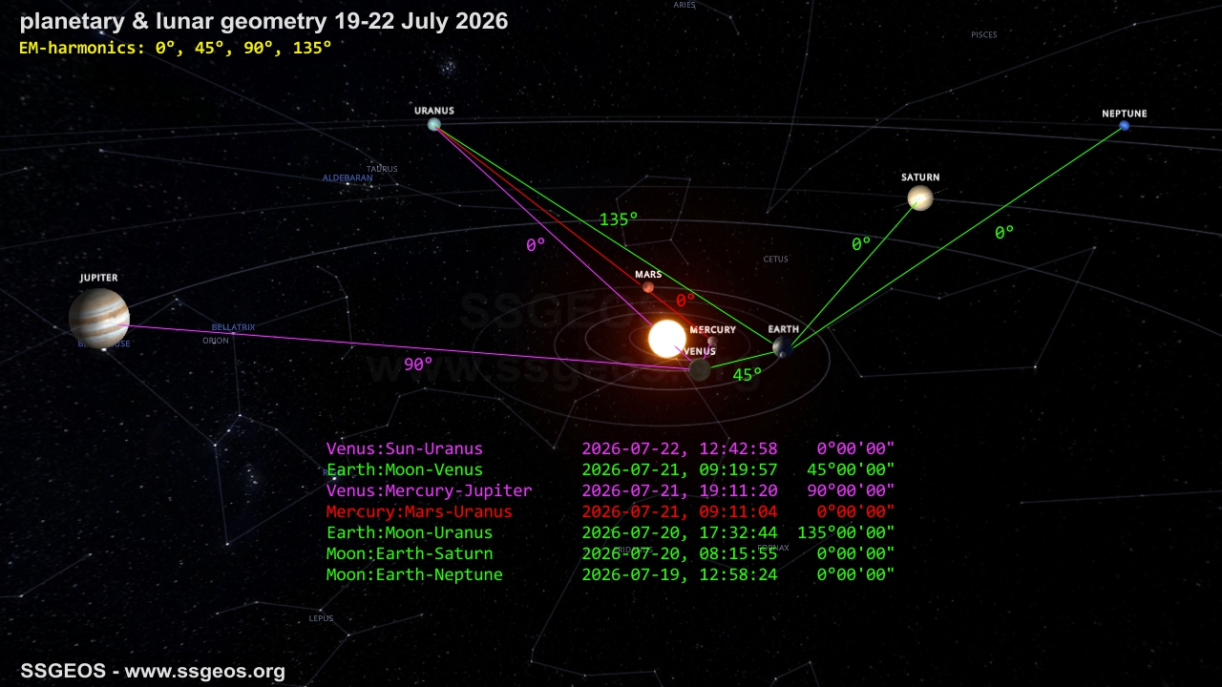Click the Venus:Sun-Uranus row
This screenshot has width=1222, height=687.
click(x=611, y=448)
